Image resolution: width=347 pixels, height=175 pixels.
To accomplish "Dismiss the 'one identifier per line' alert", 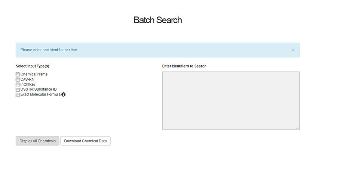I will pyautogui.click(x=293, y=50).
